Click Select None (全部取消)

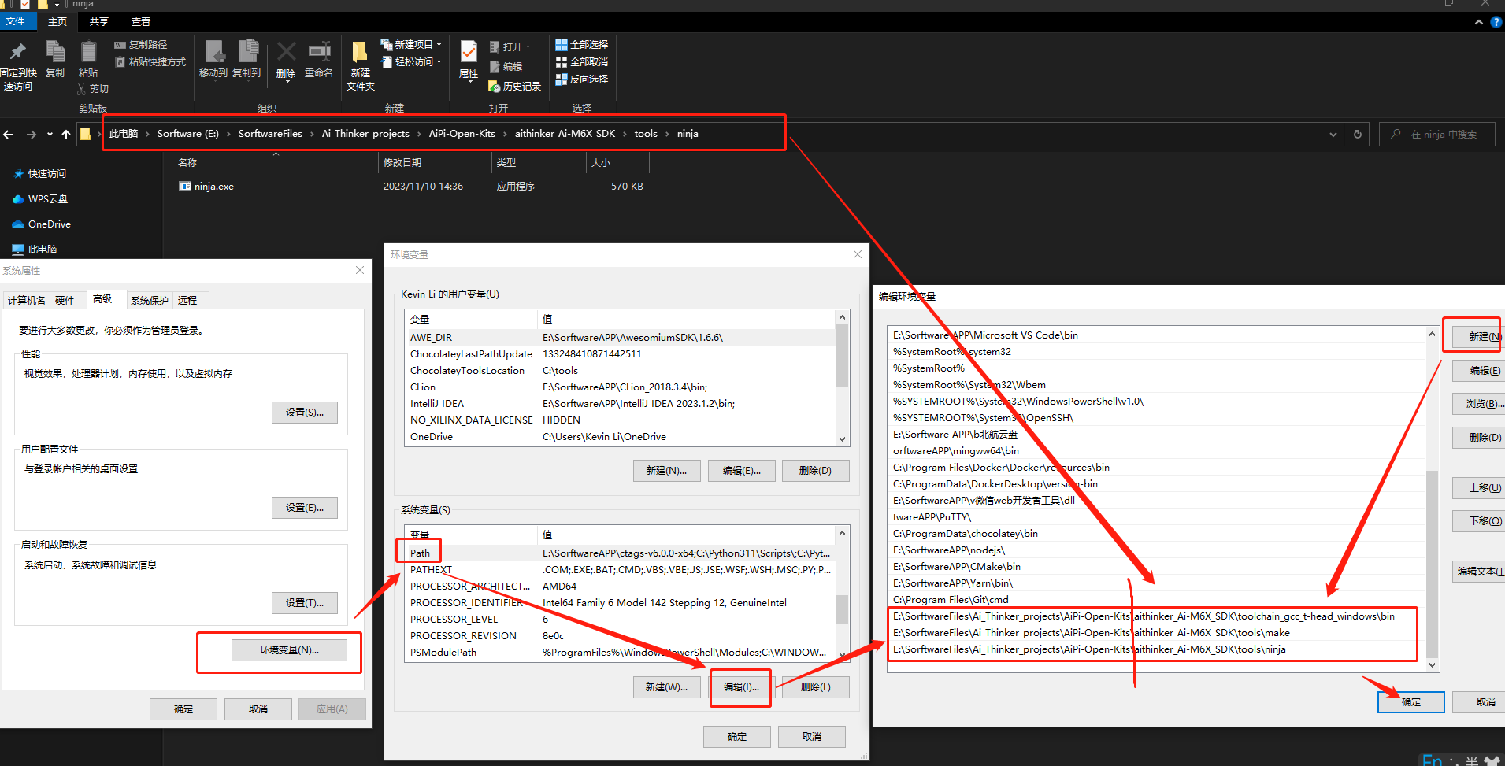click(582, 61)
